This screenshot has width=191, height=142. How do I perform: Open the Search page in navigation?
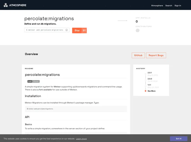tap(169, 6)
